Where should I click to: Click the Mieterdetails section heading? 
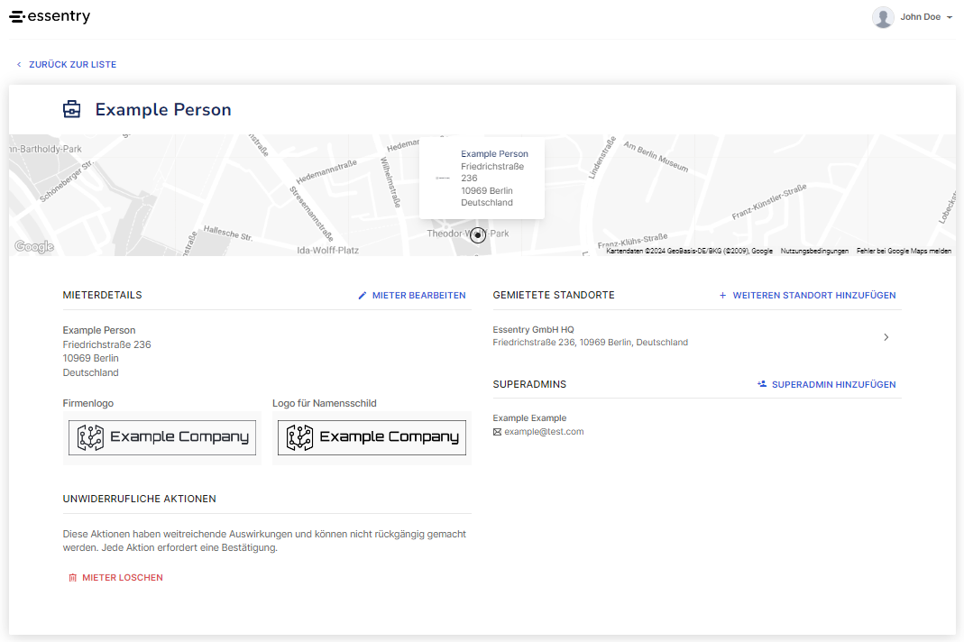coord(102,295)
